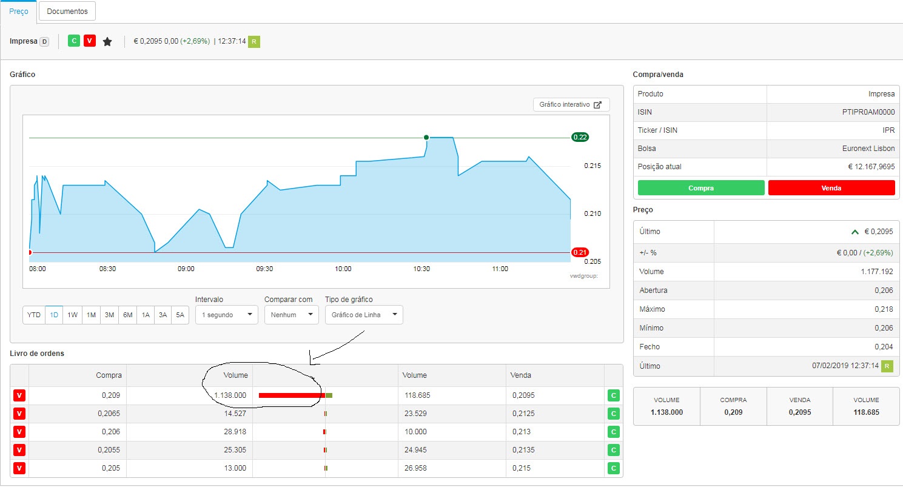903x487 pixels.
Task: Select the YTD time range toggle
Action: pyautogui.click(x=34, y=315)
